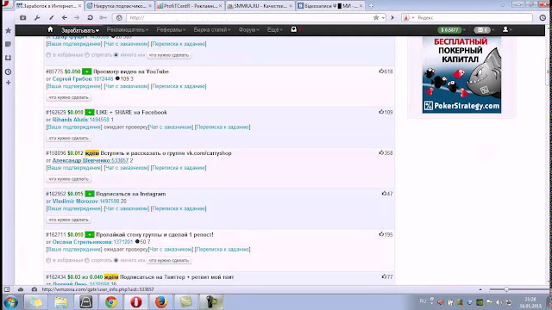Select 'ничего' radio in the Оксана Стрельникова task

116,260
